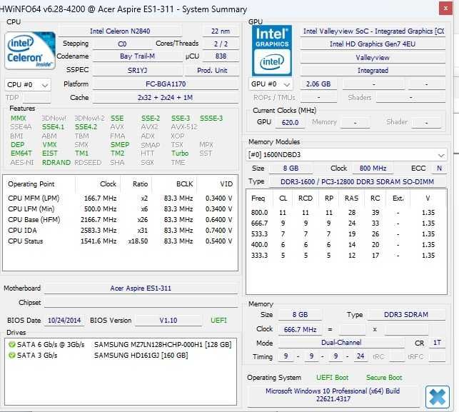459x412 pixels.
Task: Select the CPU Status operating point row
Action: click(120, 241)
